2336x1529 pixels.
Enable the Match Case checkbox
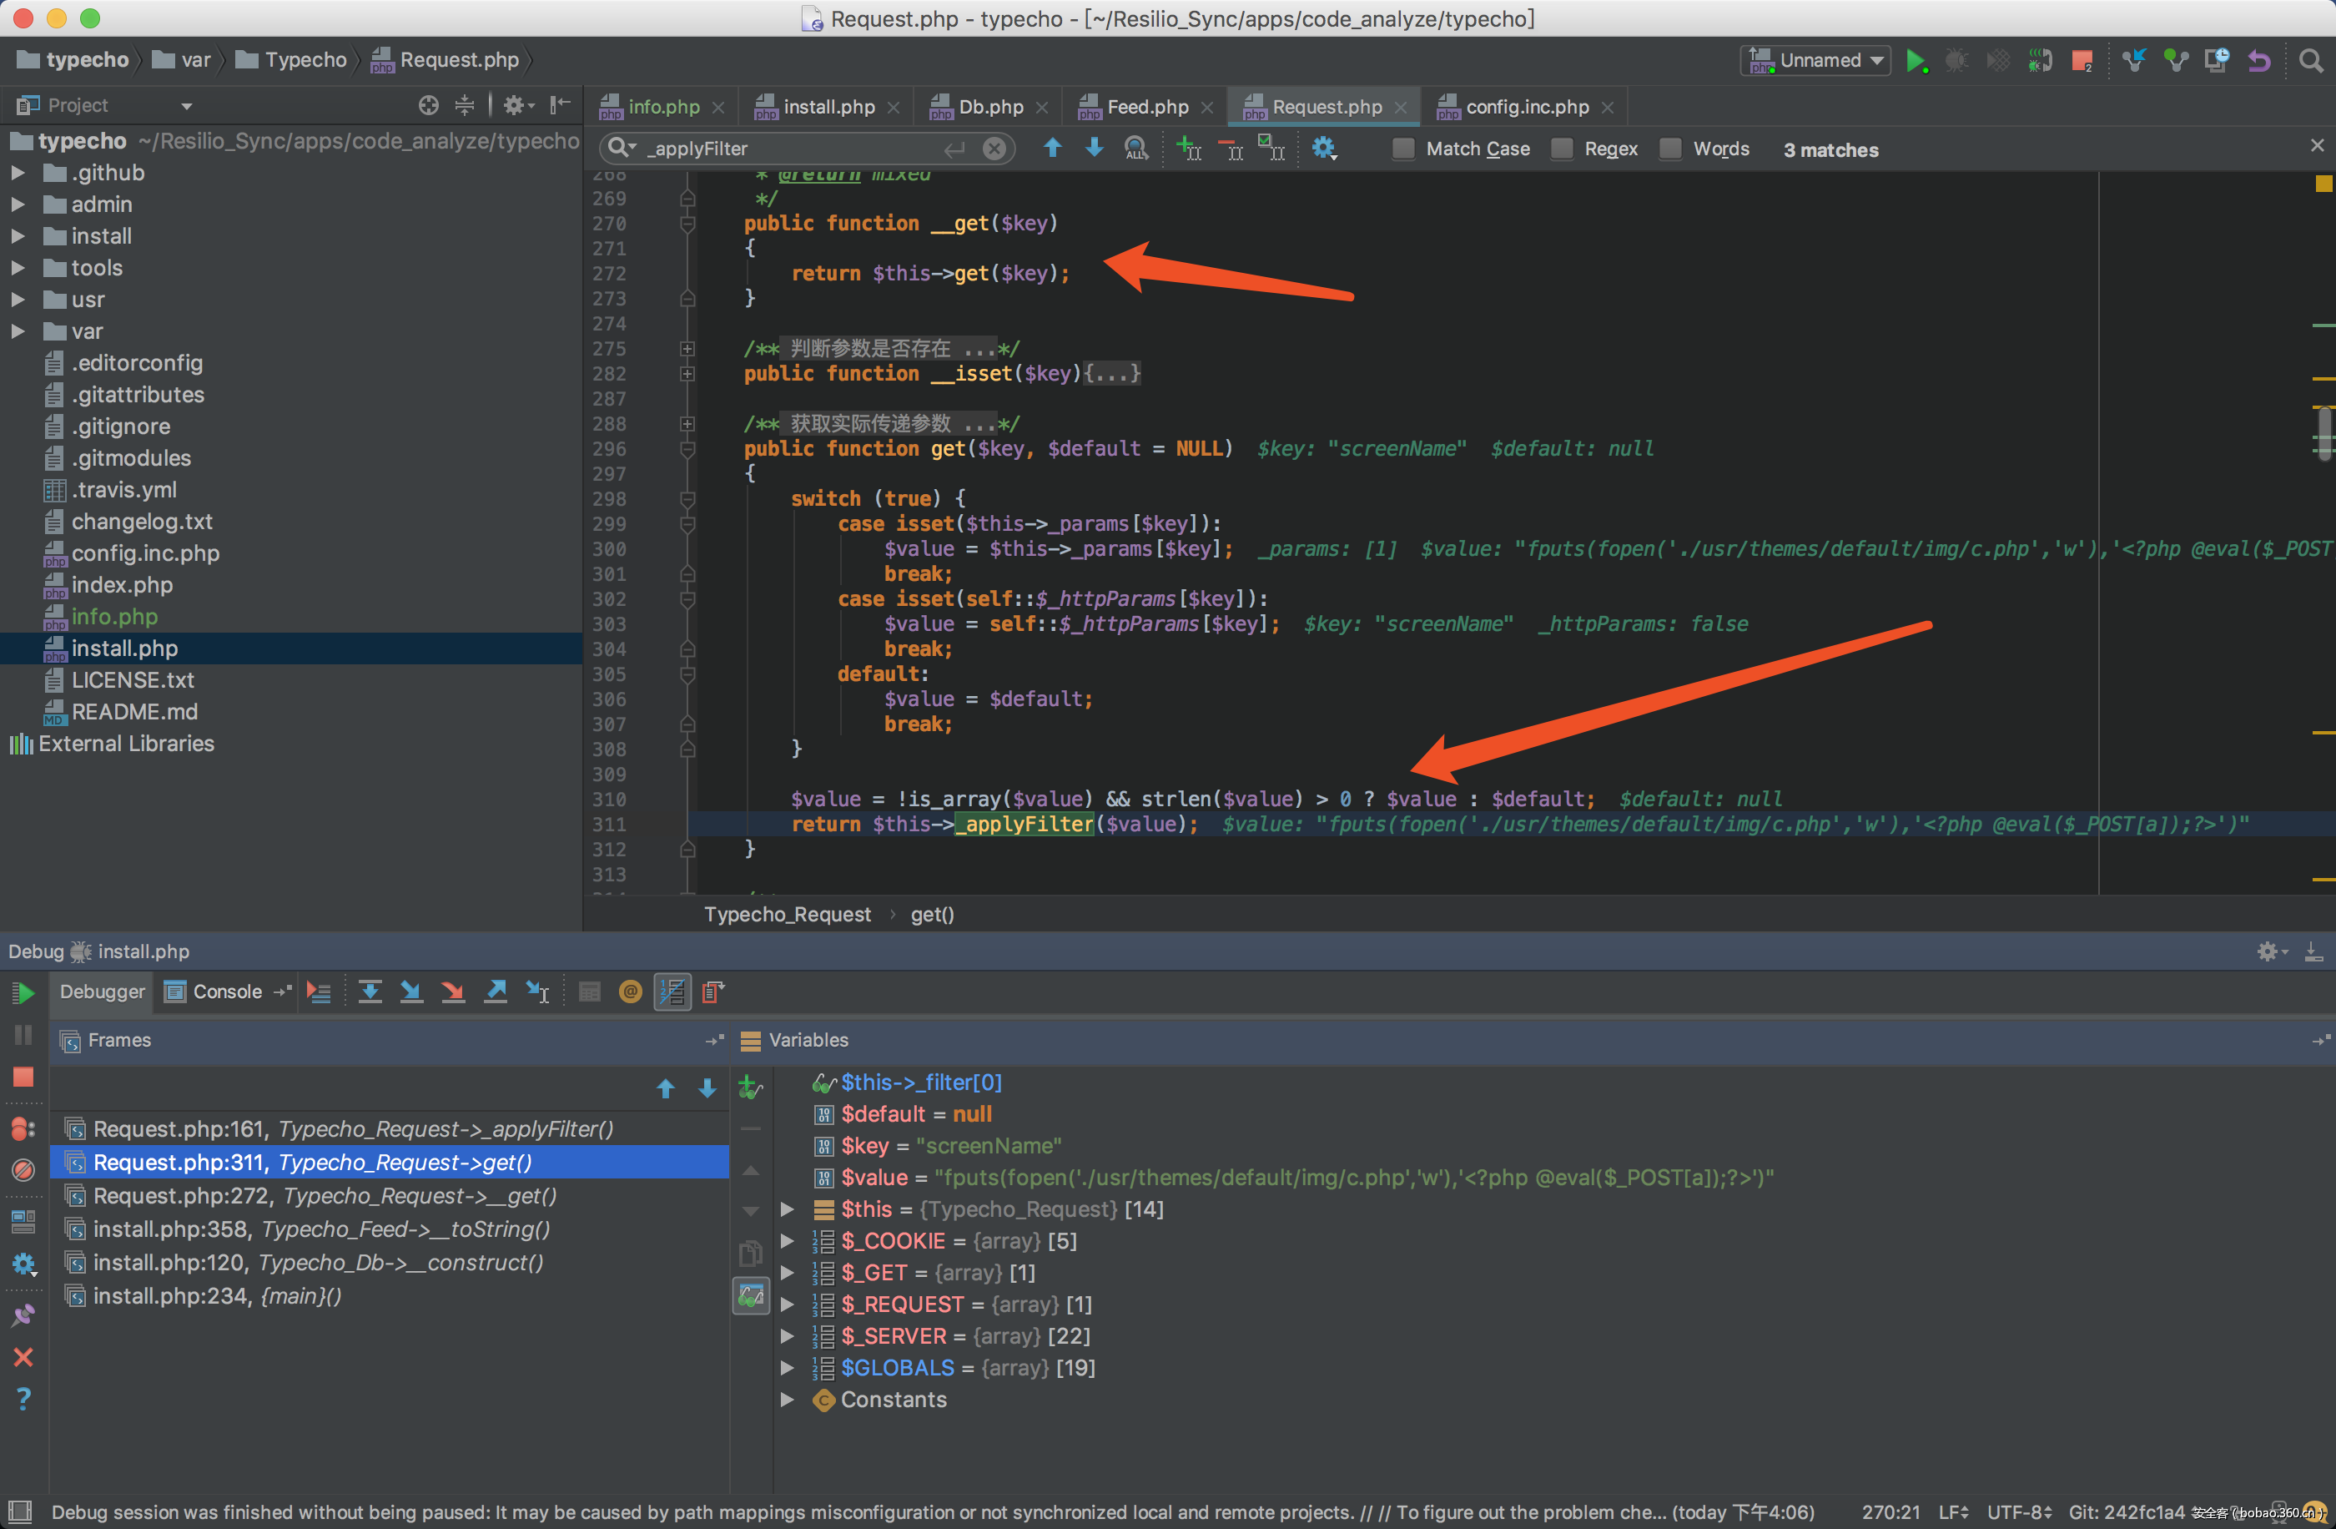[1403, 149]
